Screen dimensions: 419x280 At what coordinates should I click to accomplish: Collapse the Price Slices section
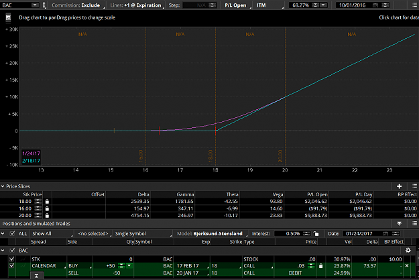pyautogui.click(x=3, y=186)
